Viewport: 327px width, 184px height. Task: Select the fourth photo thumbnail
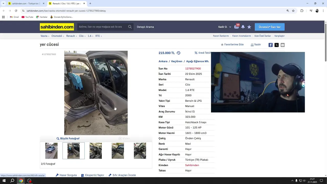click(x=118, y=151)
